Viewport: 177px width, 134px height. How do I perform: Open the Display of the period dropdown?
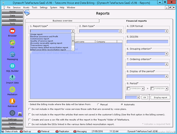point(166,76)
